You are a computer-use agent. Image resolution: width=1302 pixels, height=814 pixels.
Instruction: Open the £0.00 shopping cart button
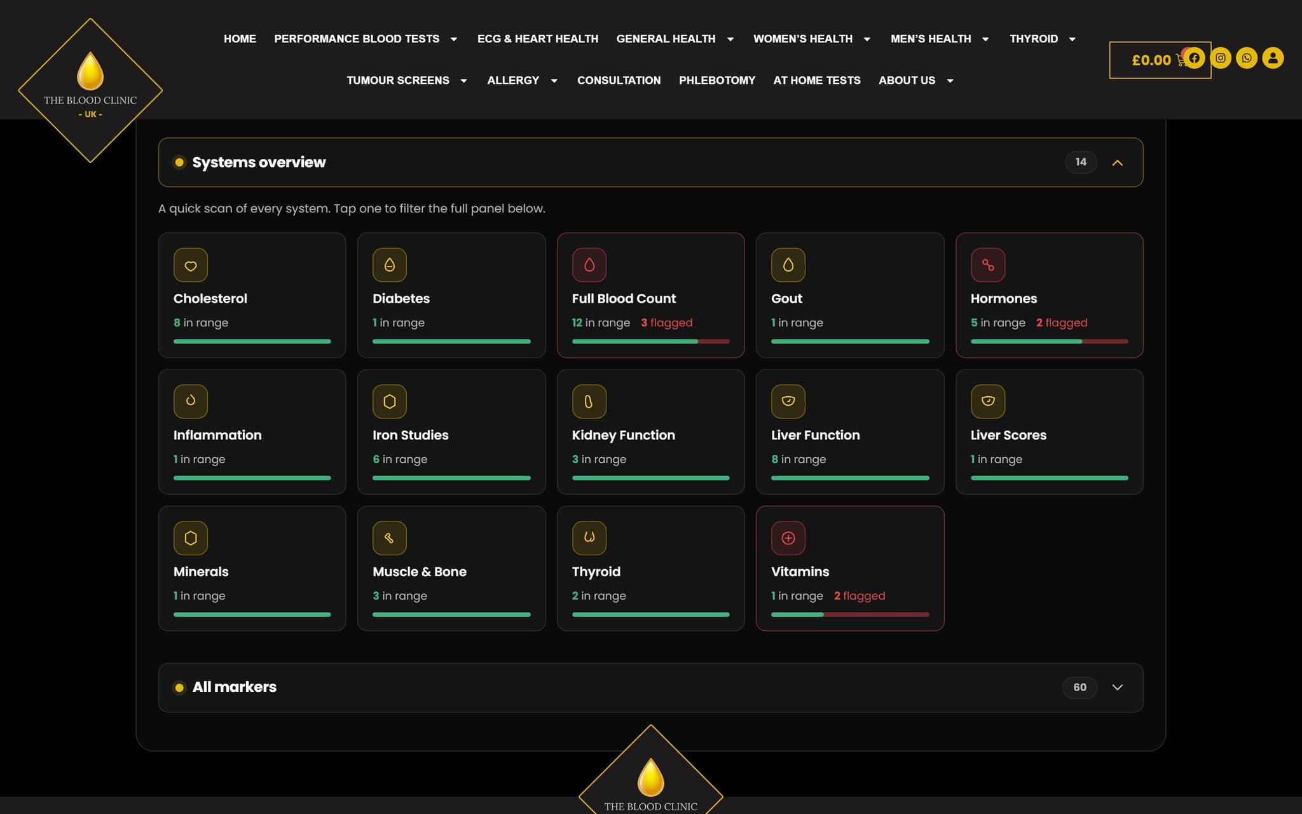pyautogui.click(x=1160, y=60)
